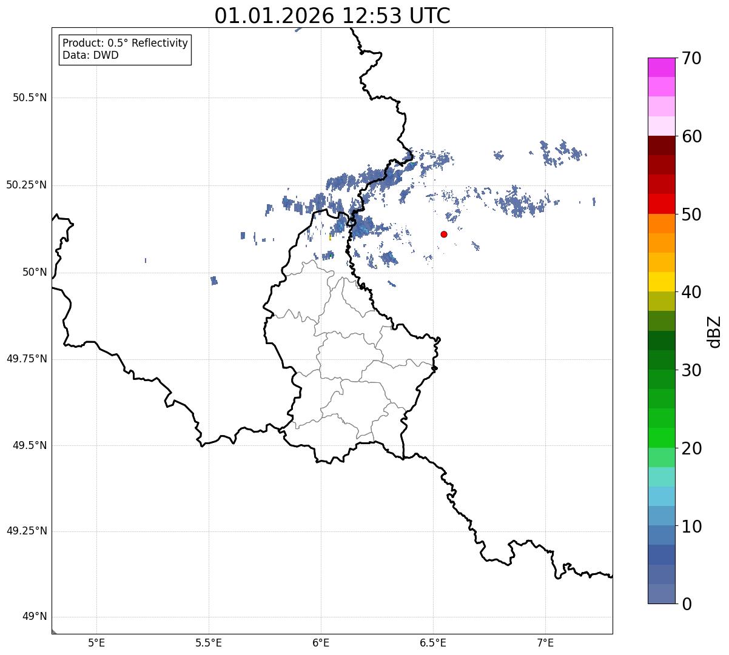Click the palest pink swatch just above 60 dBZ
This screenshot has width=729, height=655.
tap(662, 126)
